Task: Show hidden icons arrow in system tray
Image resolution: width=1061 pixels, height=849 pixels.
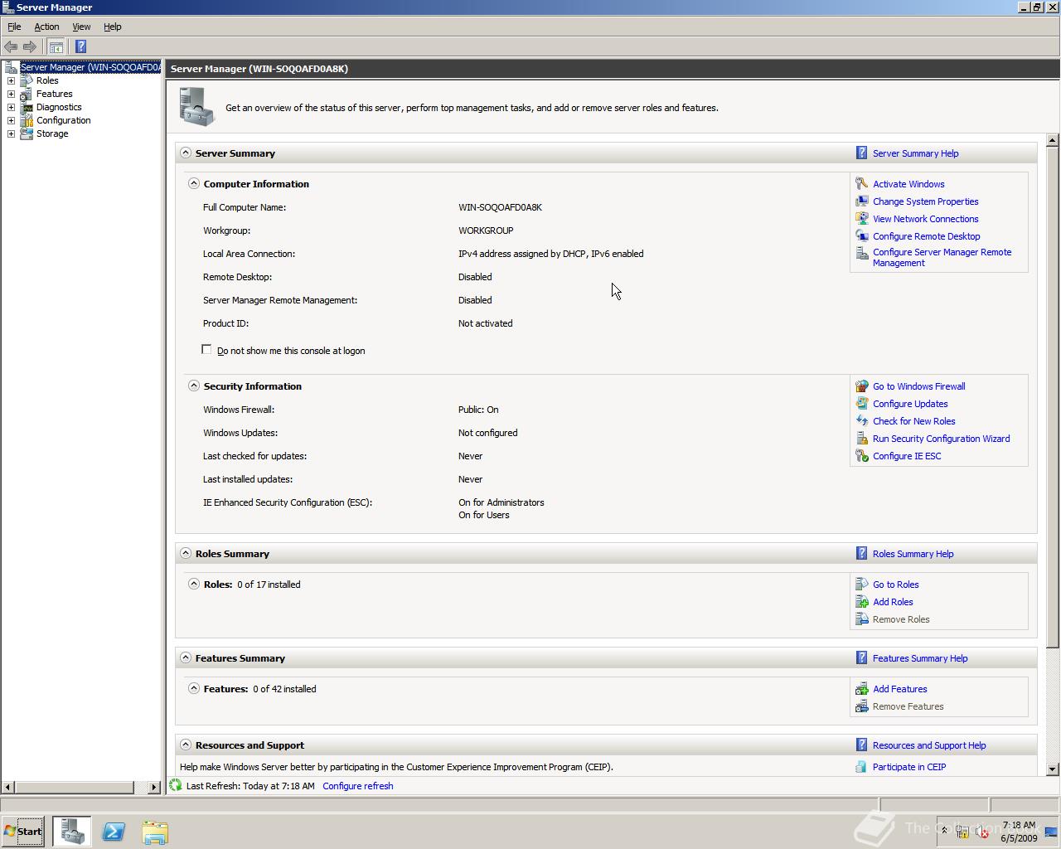Action: (x=944, y=831)
